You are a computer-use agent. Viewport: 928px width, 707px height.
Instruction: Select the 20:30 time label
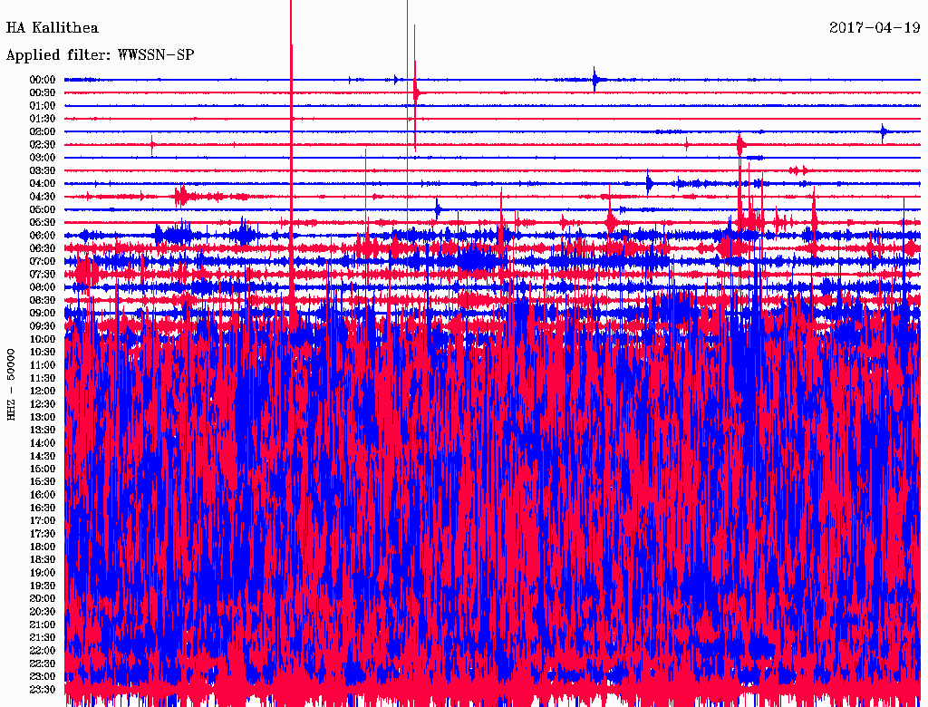pos(43,612)
